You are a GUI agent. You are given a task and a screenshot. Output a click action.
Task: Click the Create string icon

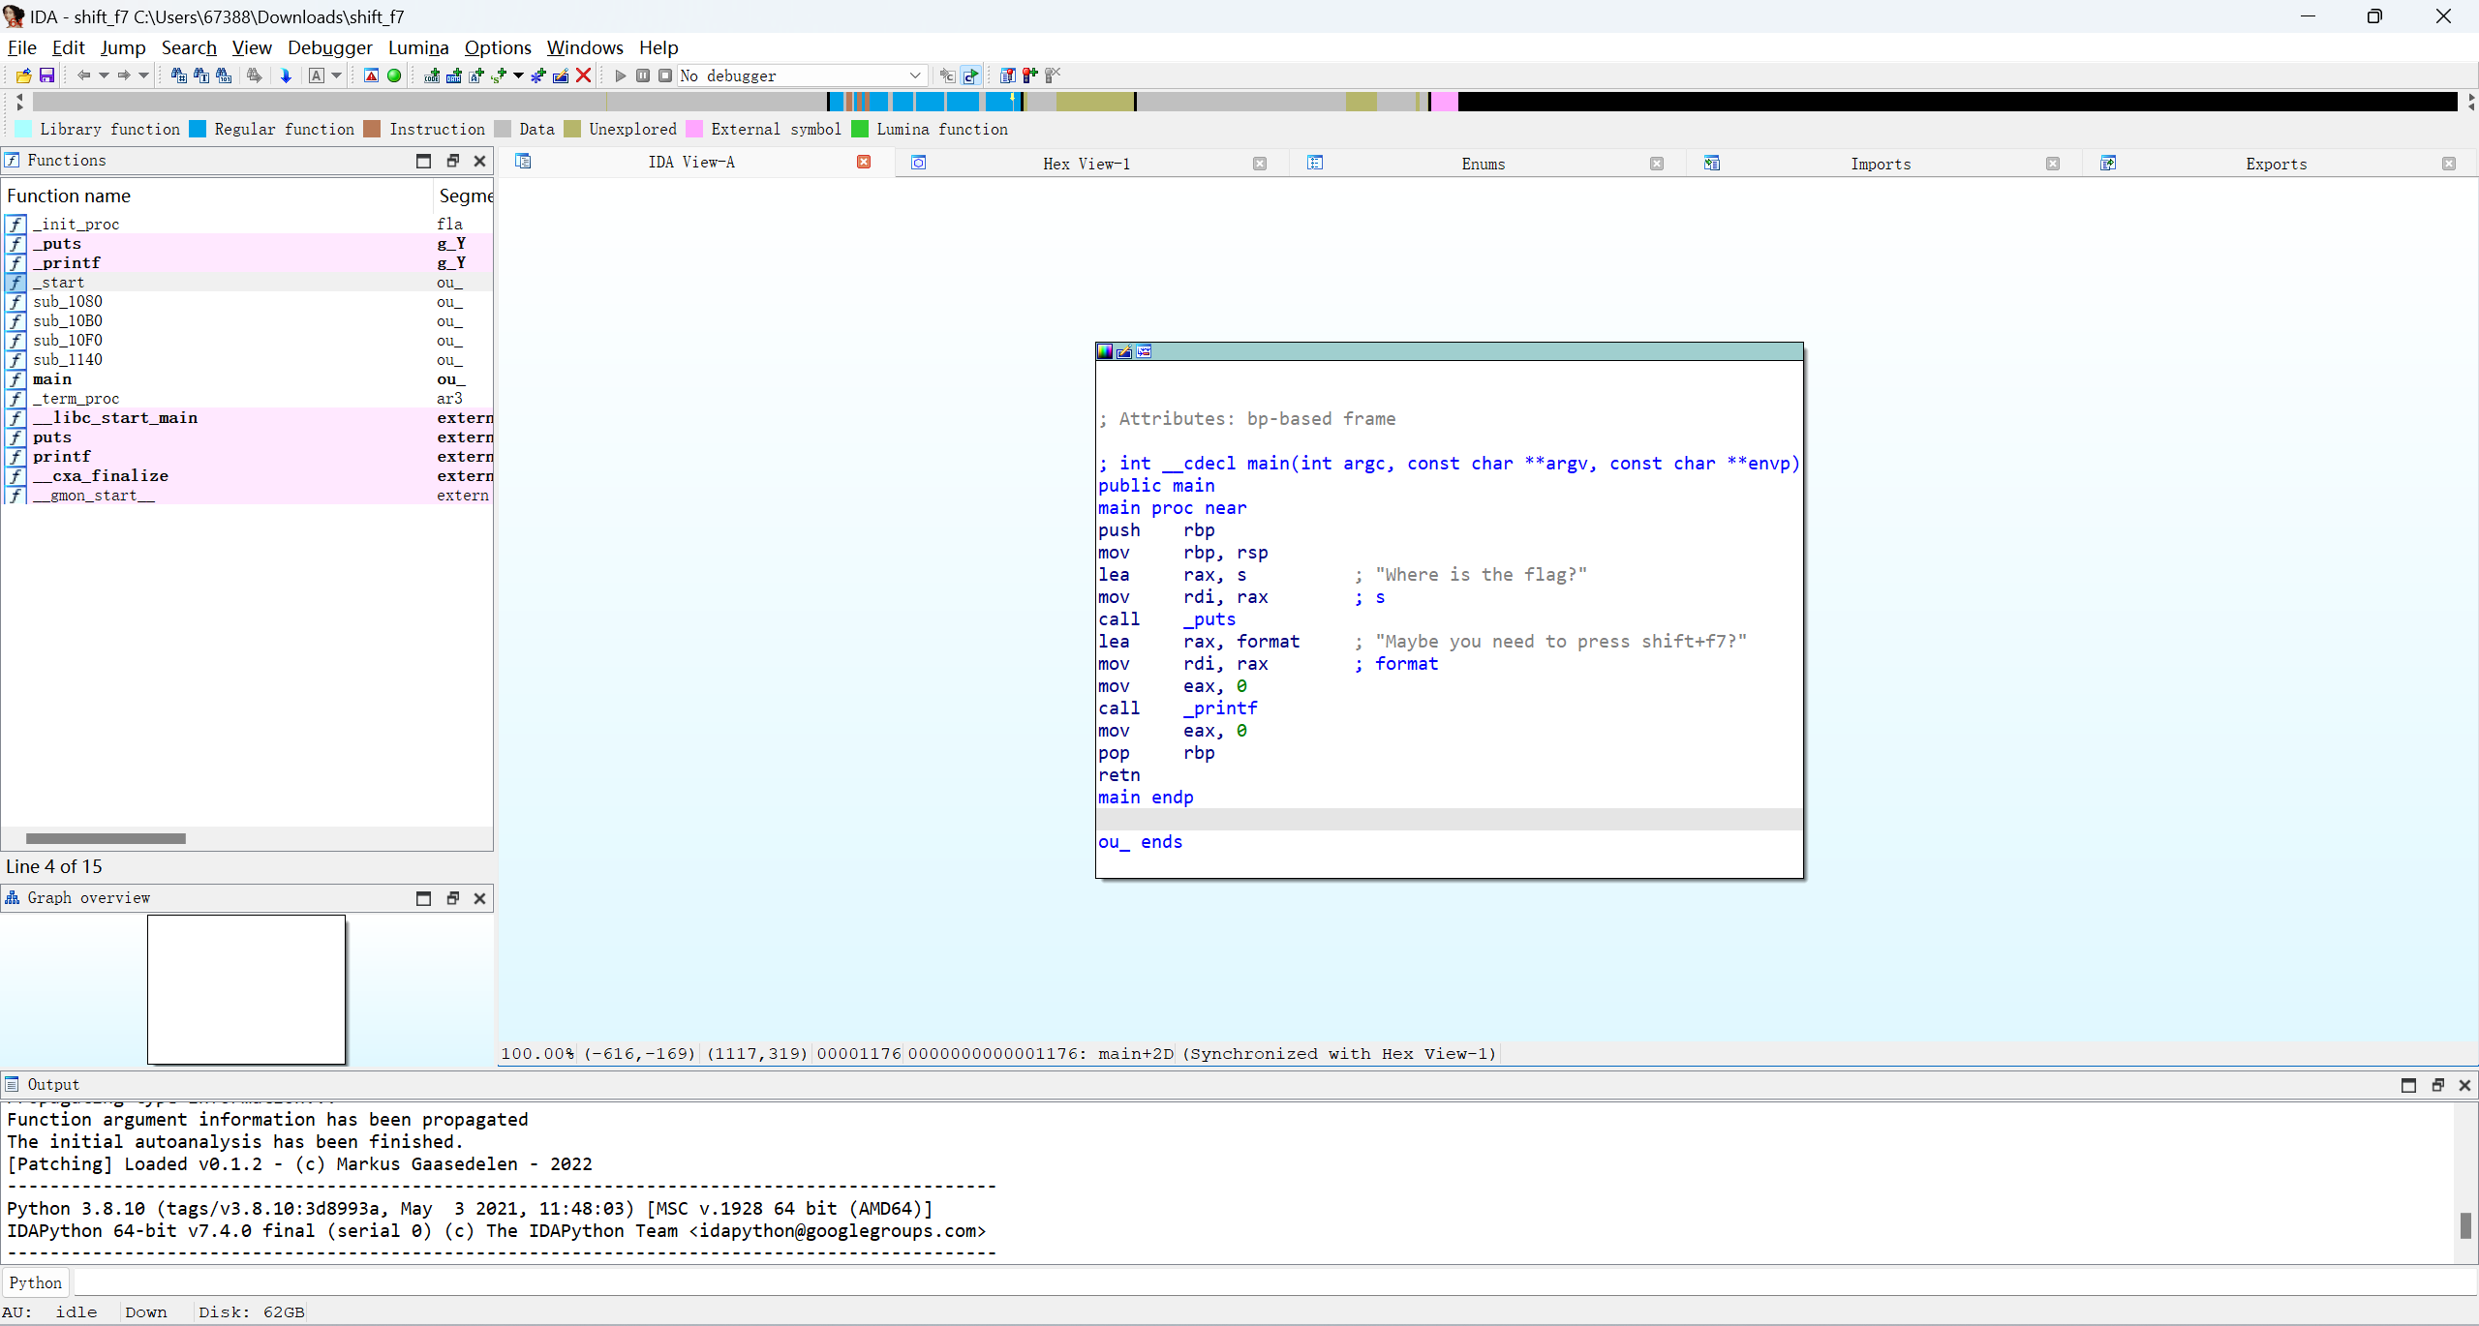coord(476,75)
